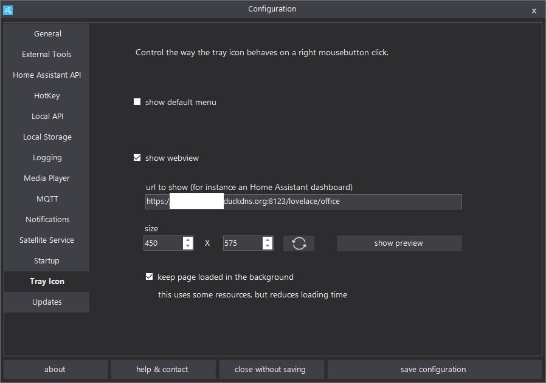
Task: Increase the width value with up arrow
Action: tap(188, 240)
